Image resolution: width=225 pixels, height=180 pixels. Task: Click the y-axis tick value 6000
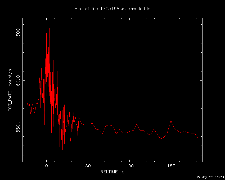tap(18, 80)
